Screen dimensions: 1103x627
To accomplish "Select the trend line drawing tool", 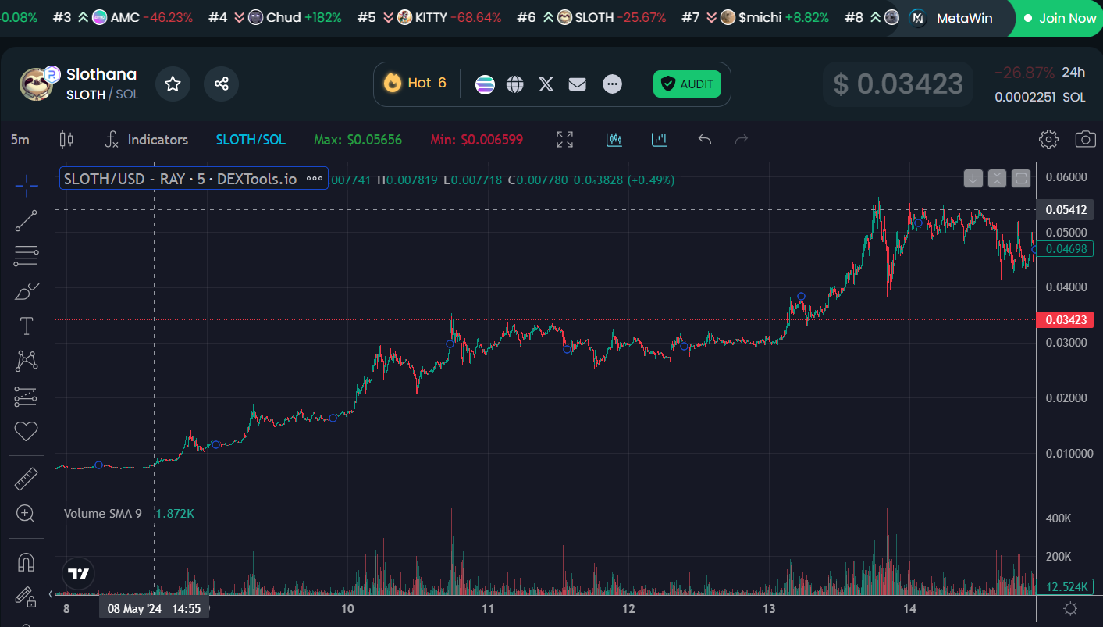I will pos(26,221).
